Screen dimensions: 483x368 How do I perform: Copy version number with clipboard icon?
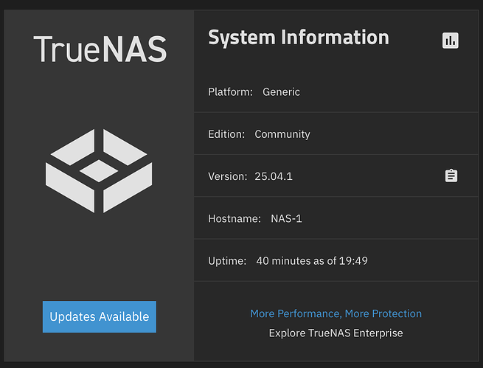(x=451, y=176)
